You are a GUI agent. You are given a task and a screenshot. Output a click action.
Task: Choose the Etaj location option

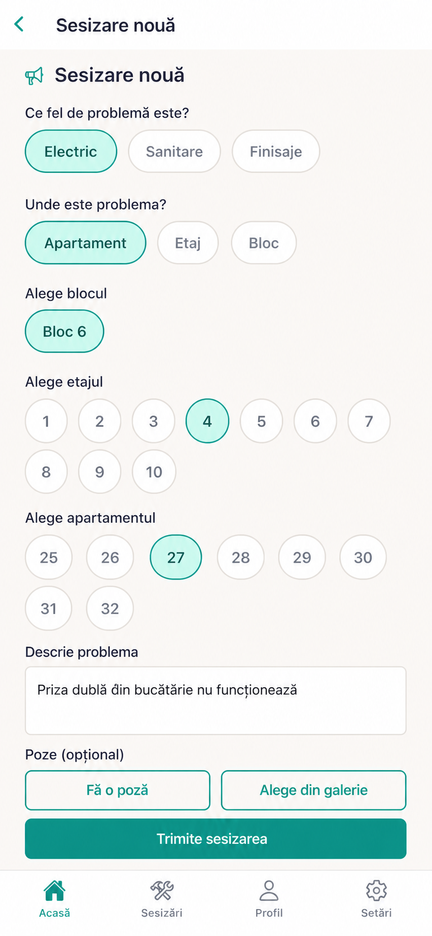188,243
